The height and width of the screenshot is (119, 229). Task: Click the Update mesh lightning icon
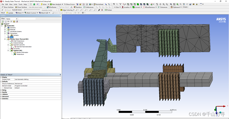coord(10,13)
